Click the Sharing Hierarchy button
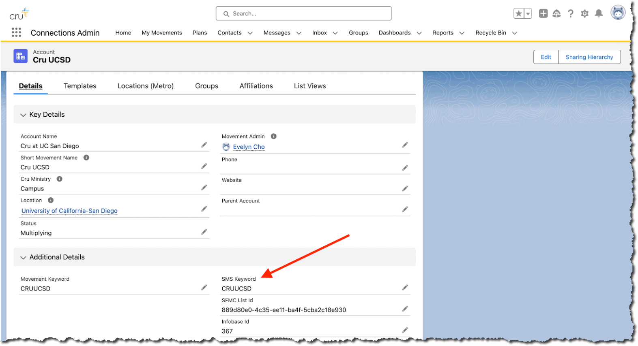This screenshot has height=346, width=638. tap(589, 57)
